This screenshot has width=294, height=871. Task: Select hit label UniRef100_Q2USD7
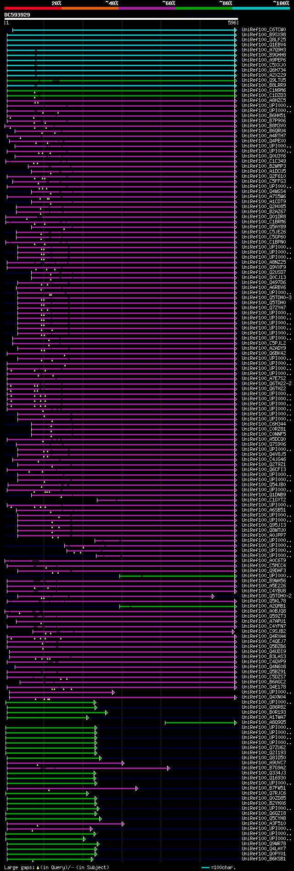(x=264, y=273)
